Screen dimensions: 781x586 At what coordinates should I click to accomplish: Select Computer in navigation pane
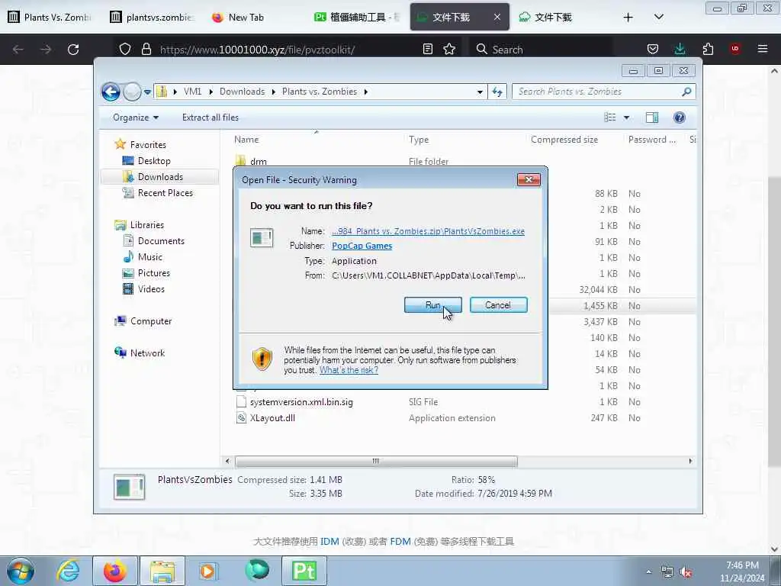click(x=151, y=321)
